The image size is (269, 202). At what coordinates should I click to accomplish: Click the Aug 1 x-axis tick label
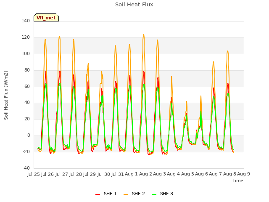pos(131,174)
